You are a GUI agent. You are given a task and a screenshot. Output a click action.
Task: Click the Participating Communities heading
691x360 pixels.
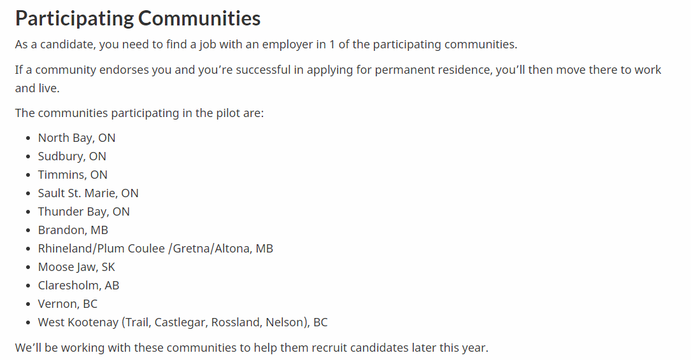point(138,18)
